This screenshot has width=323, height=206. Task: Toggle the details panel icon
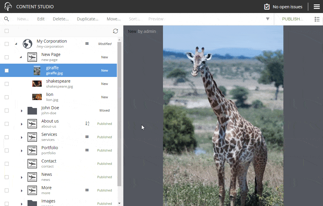(x=317, y=19)
